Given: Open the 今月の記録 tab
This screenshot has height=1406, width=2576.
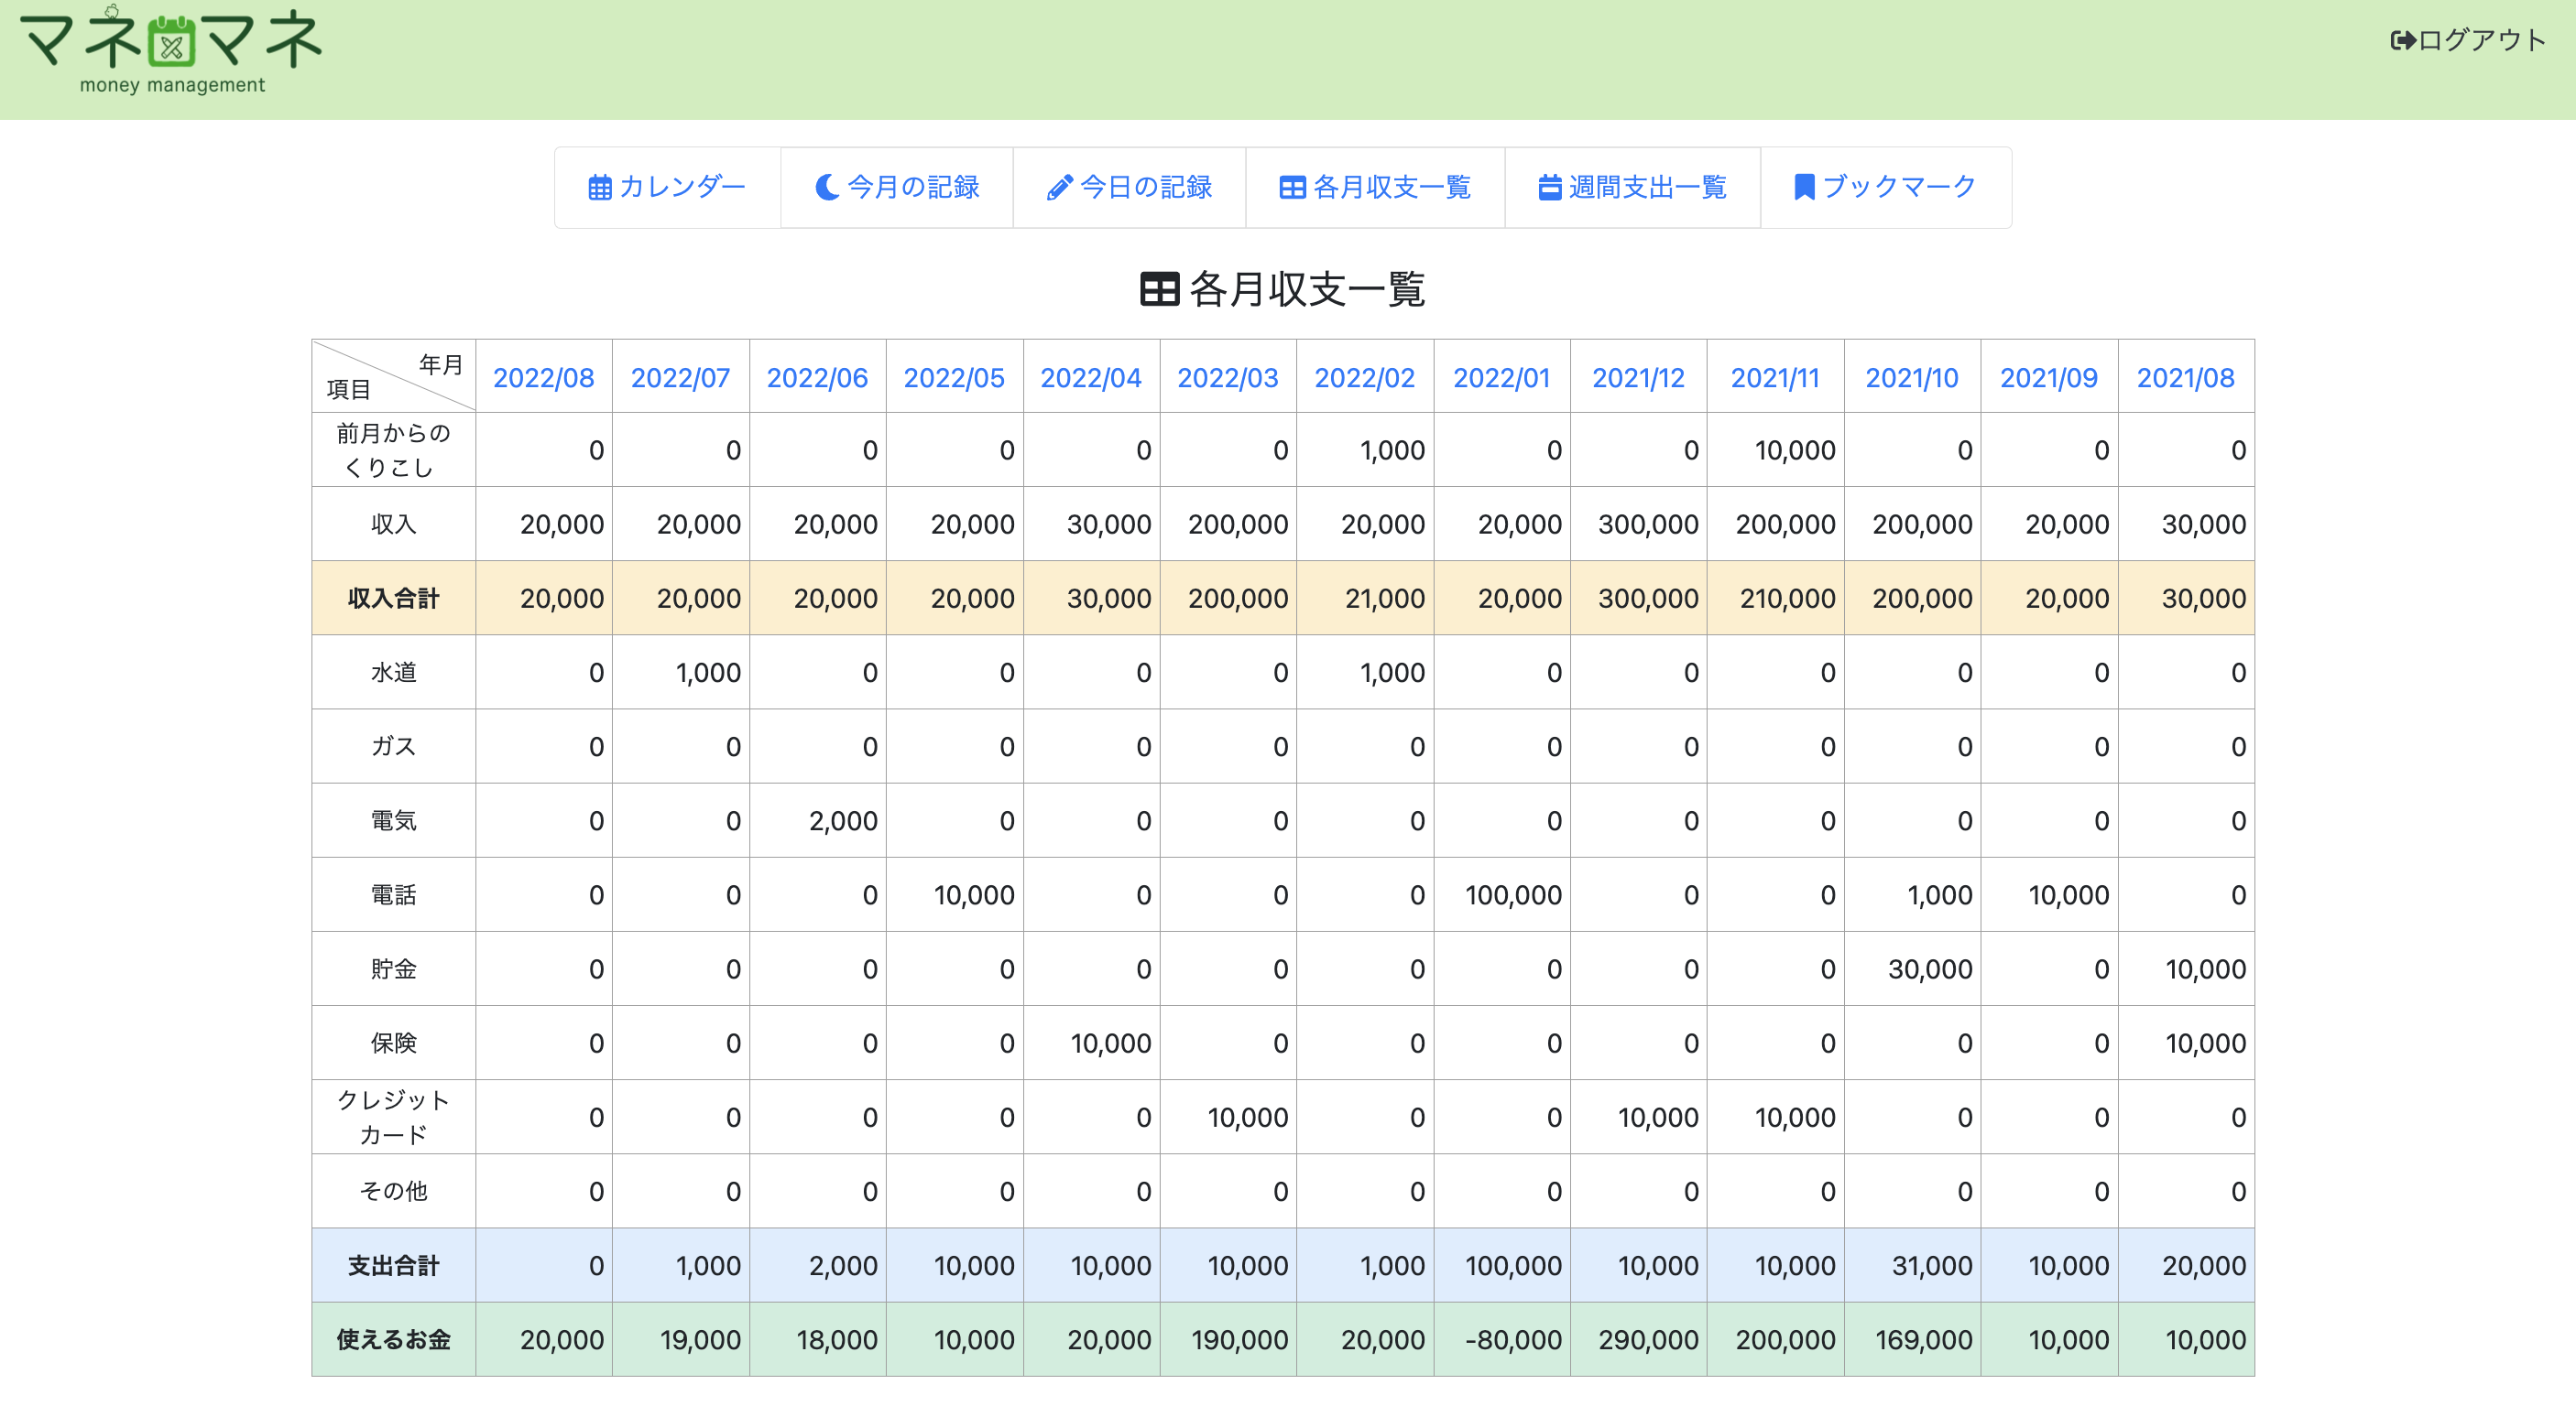Looking at the screenshot, I should (x=897, y=188).
